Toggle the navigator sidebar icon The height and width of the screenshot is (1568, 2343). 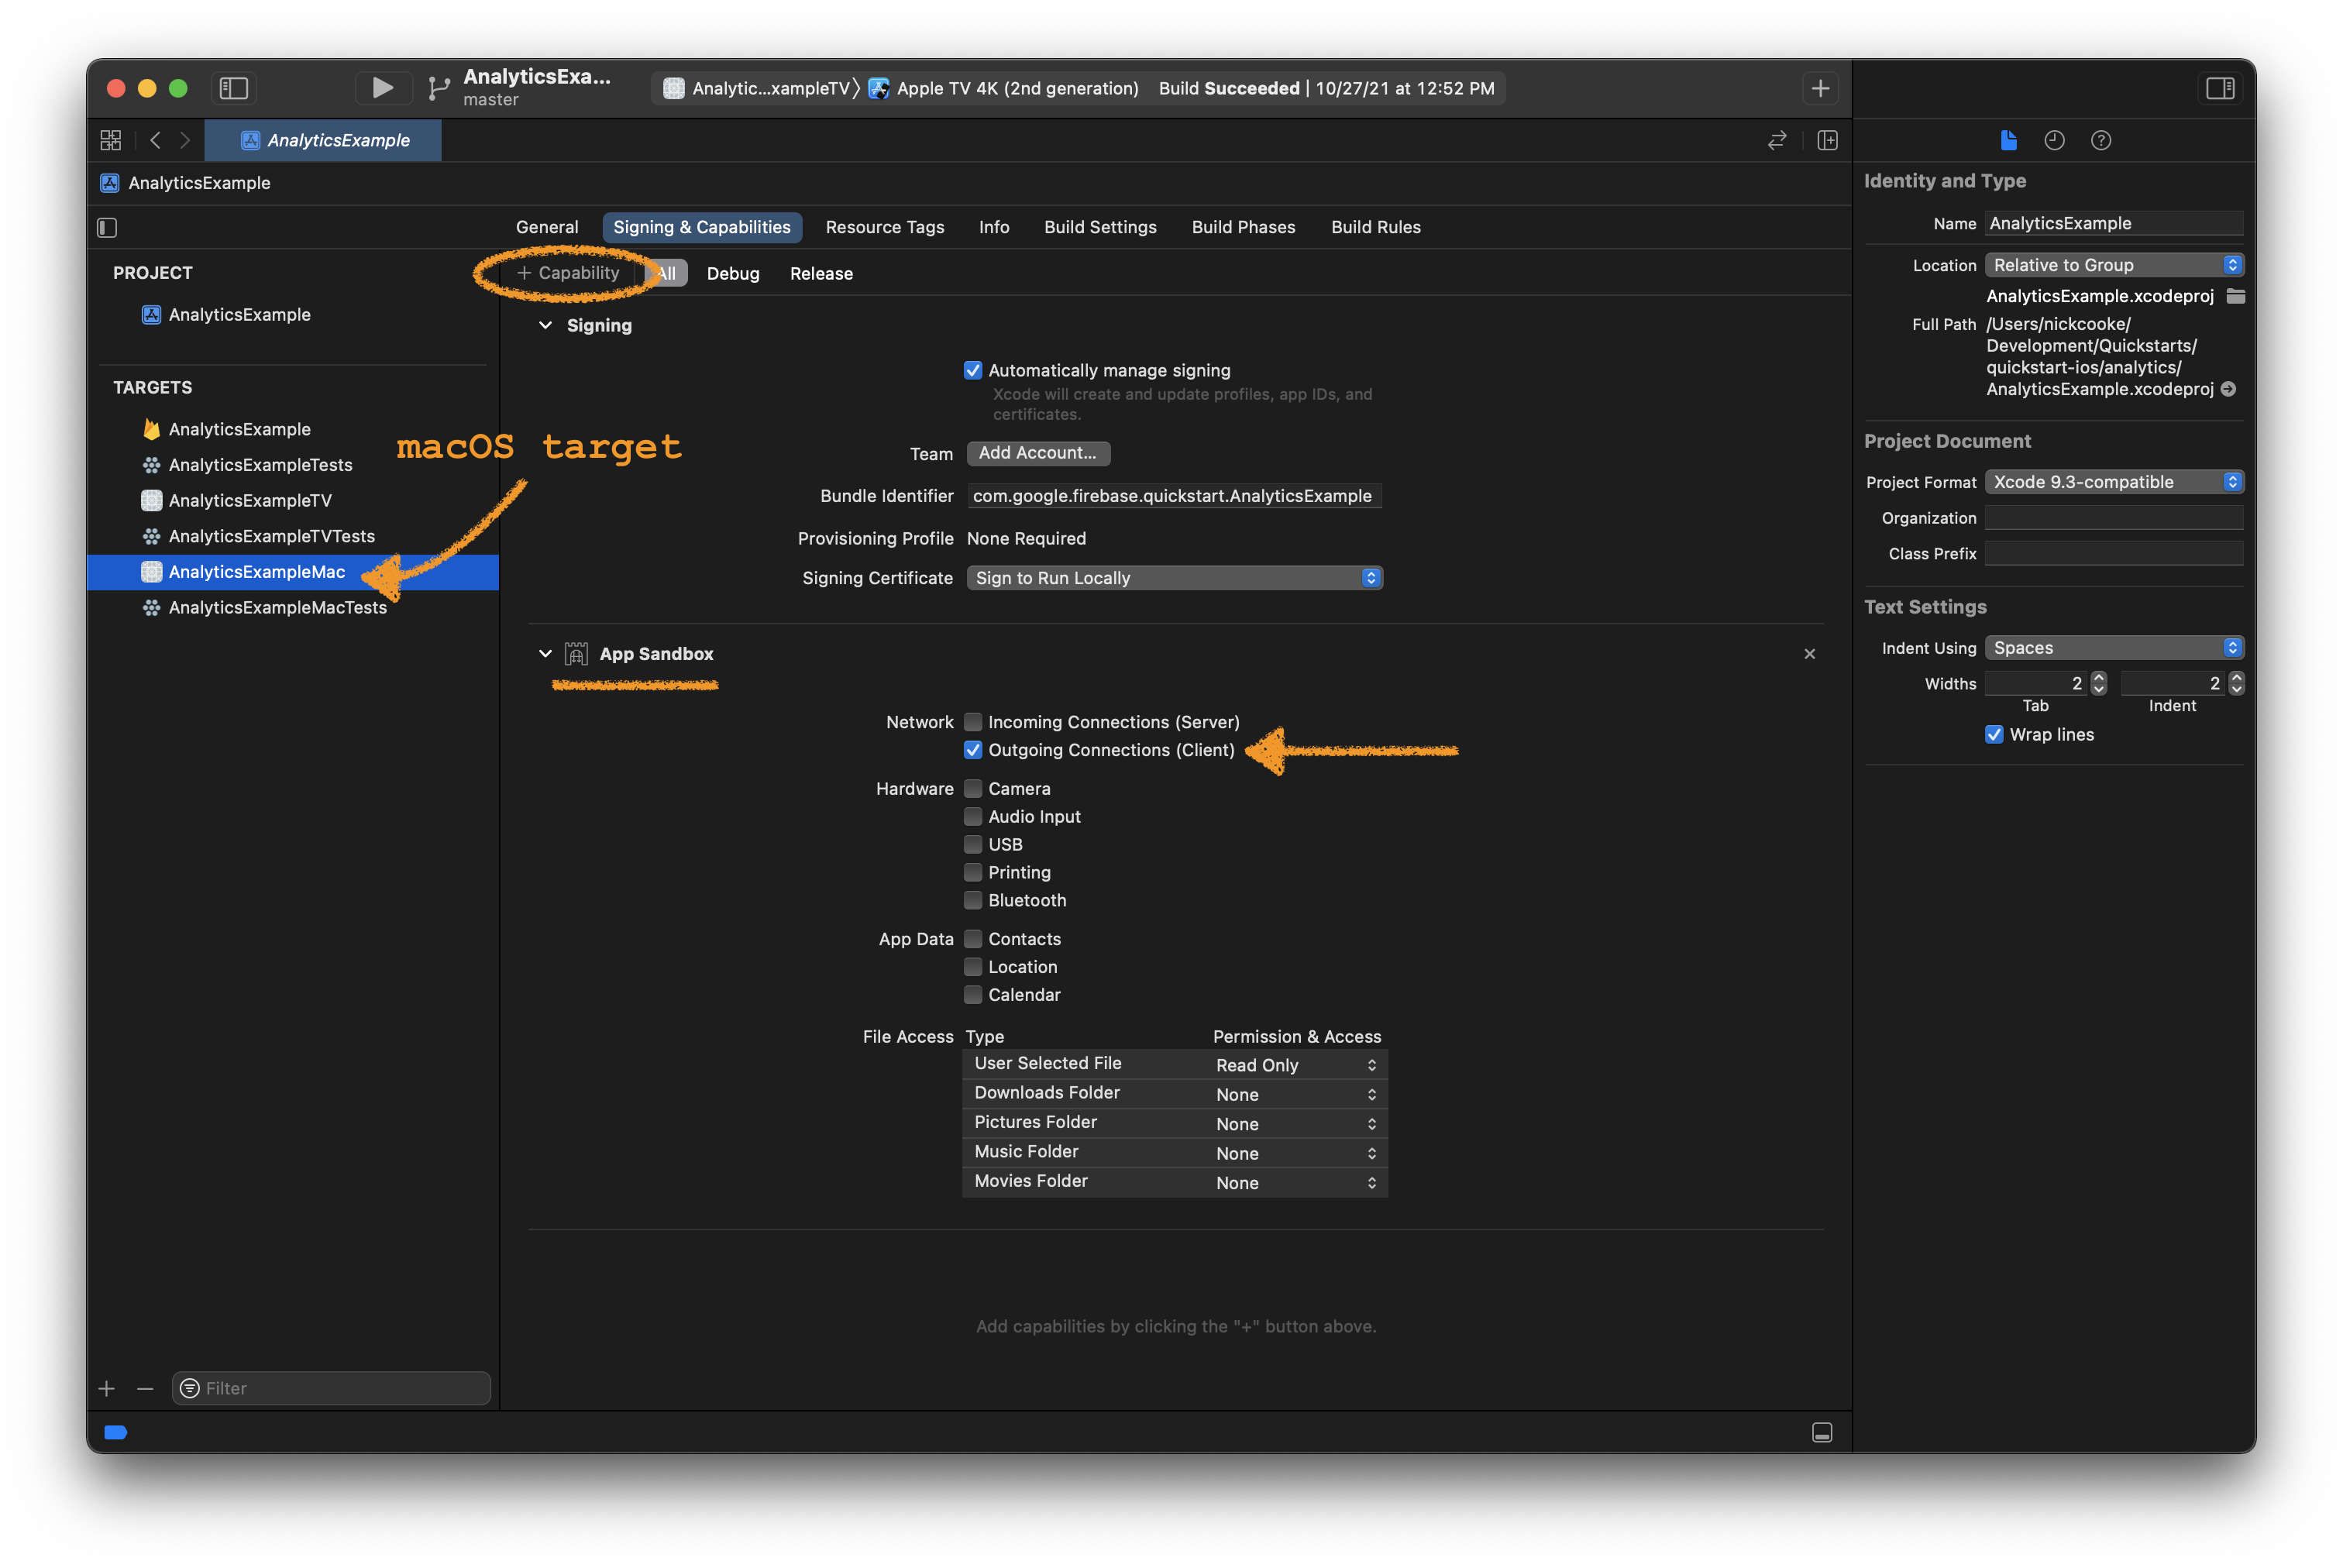point(234,88)
